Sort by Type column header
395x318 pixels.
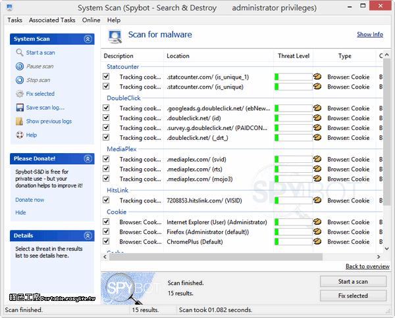(x=344, y=56)
